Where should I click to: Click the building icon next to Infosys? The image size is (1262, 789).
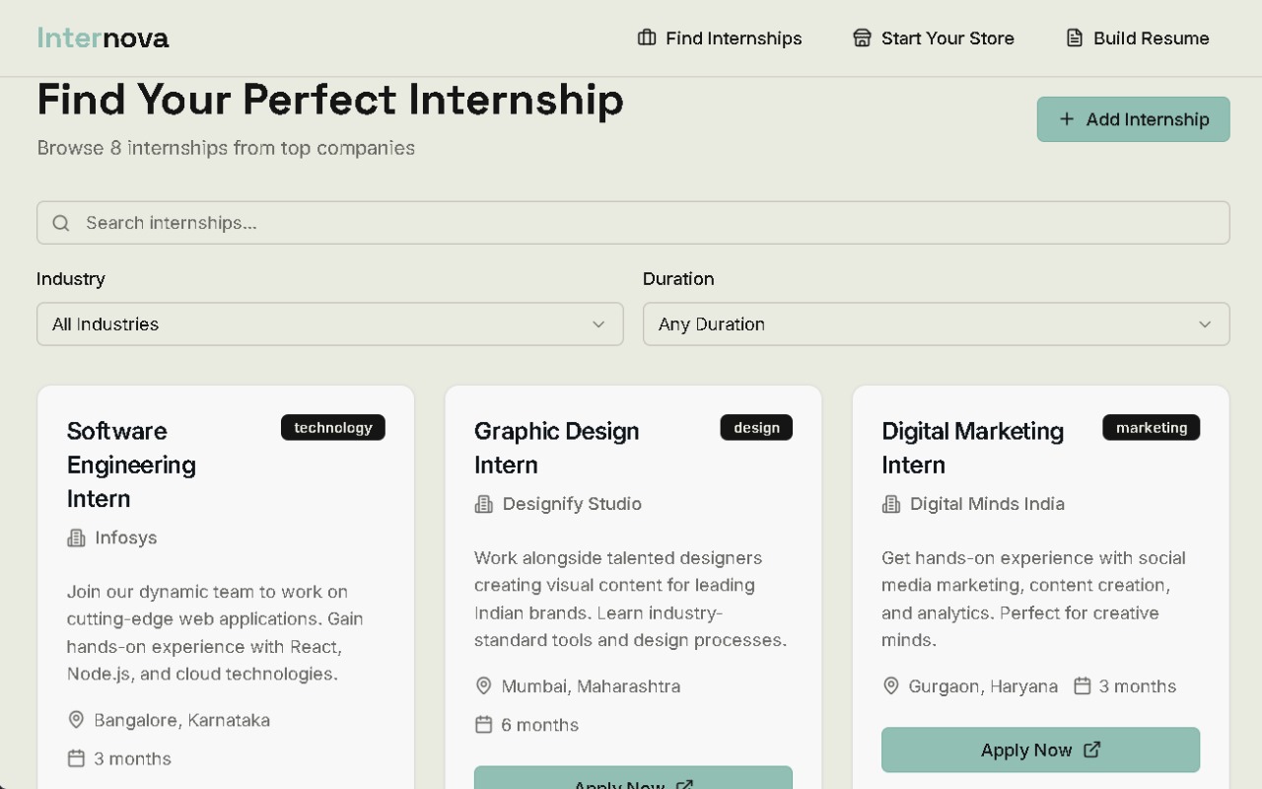[x=76, y=538]
